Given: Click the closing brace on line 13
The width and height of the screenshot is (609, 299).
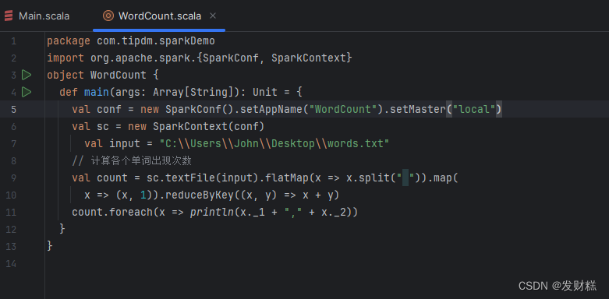Looking at the screenshot, I should tap(50, 246).
